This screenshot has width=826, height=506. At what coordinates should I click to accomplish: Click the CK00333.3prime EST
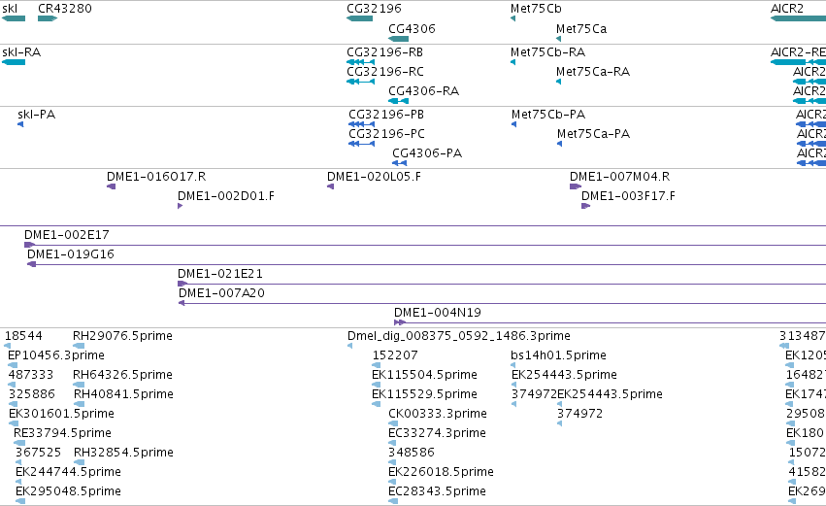tap(392, 423)
